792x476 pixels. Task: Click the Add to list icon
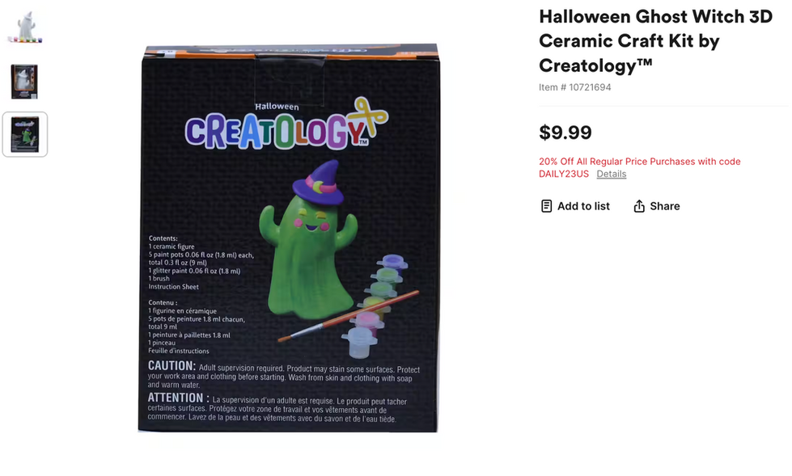546,206
